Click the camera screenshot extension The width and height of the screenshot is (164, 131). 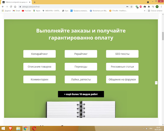145,7
